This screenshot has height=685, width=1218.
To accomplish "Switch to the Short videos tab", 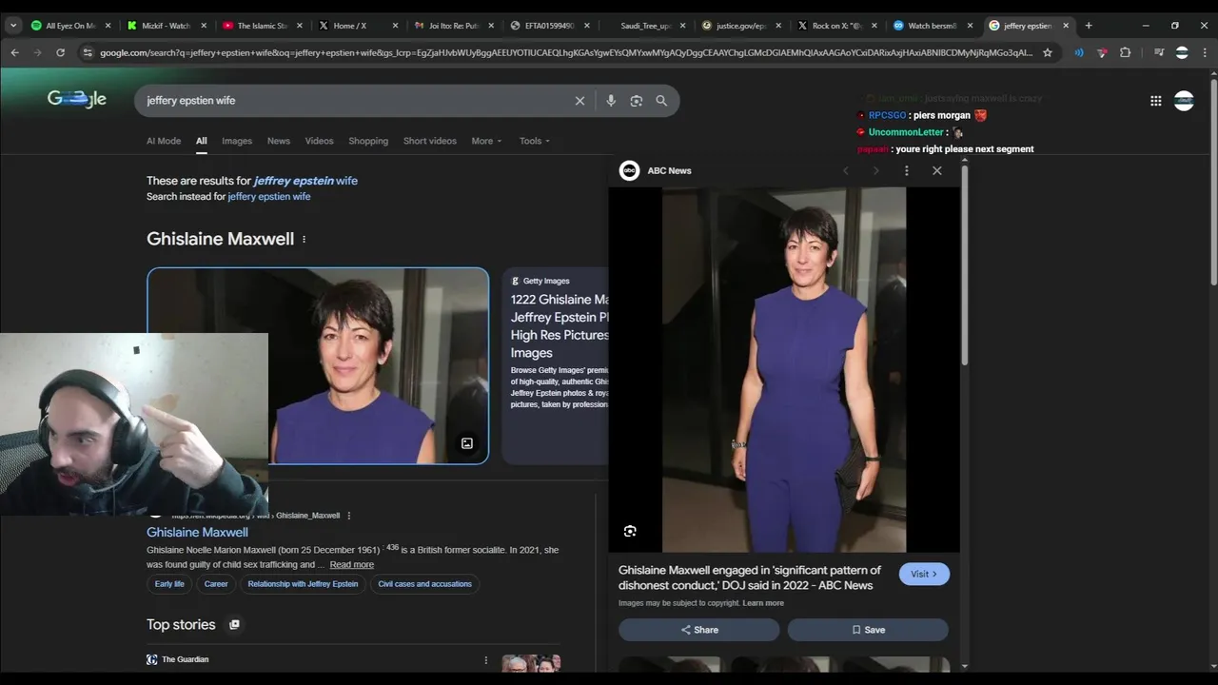I will tap(430, 141).
